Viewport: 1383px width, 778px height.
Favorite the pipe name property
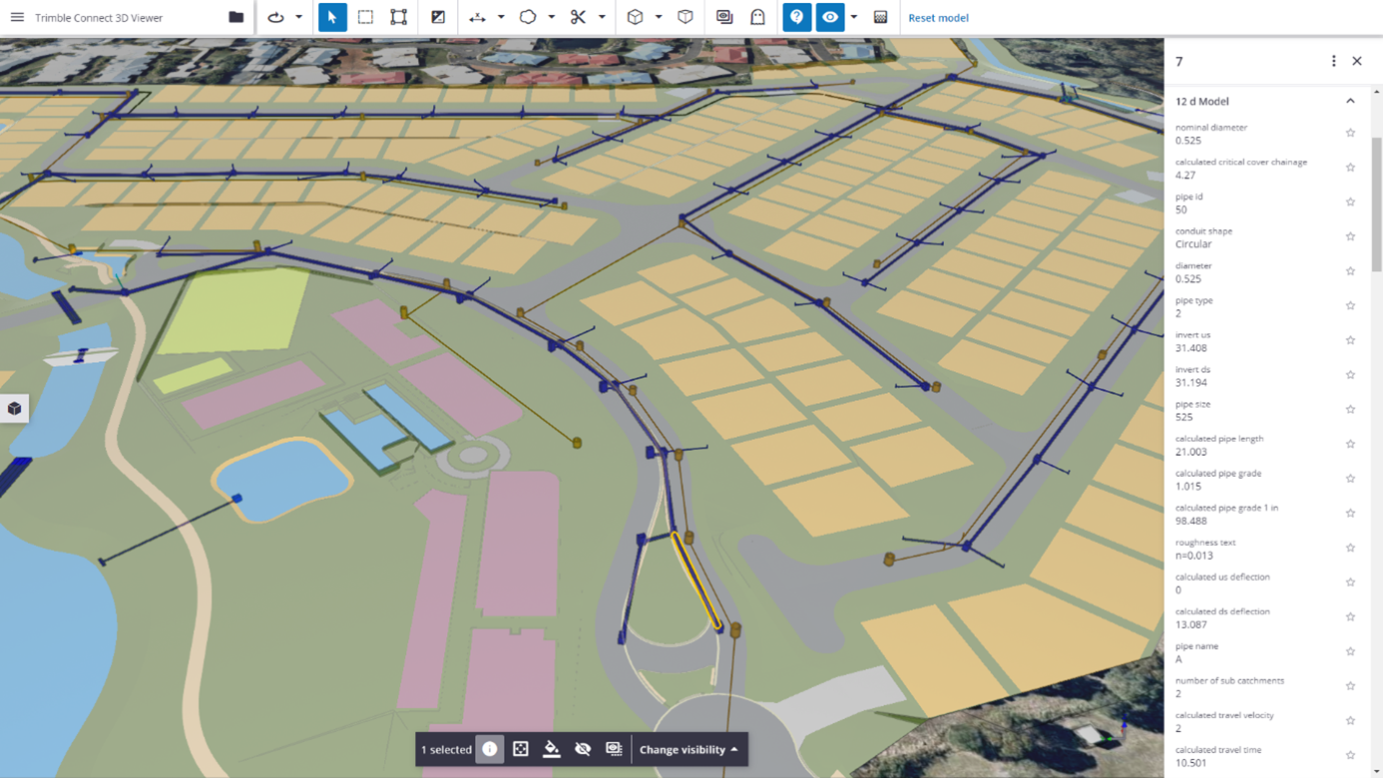(1350, 651)
